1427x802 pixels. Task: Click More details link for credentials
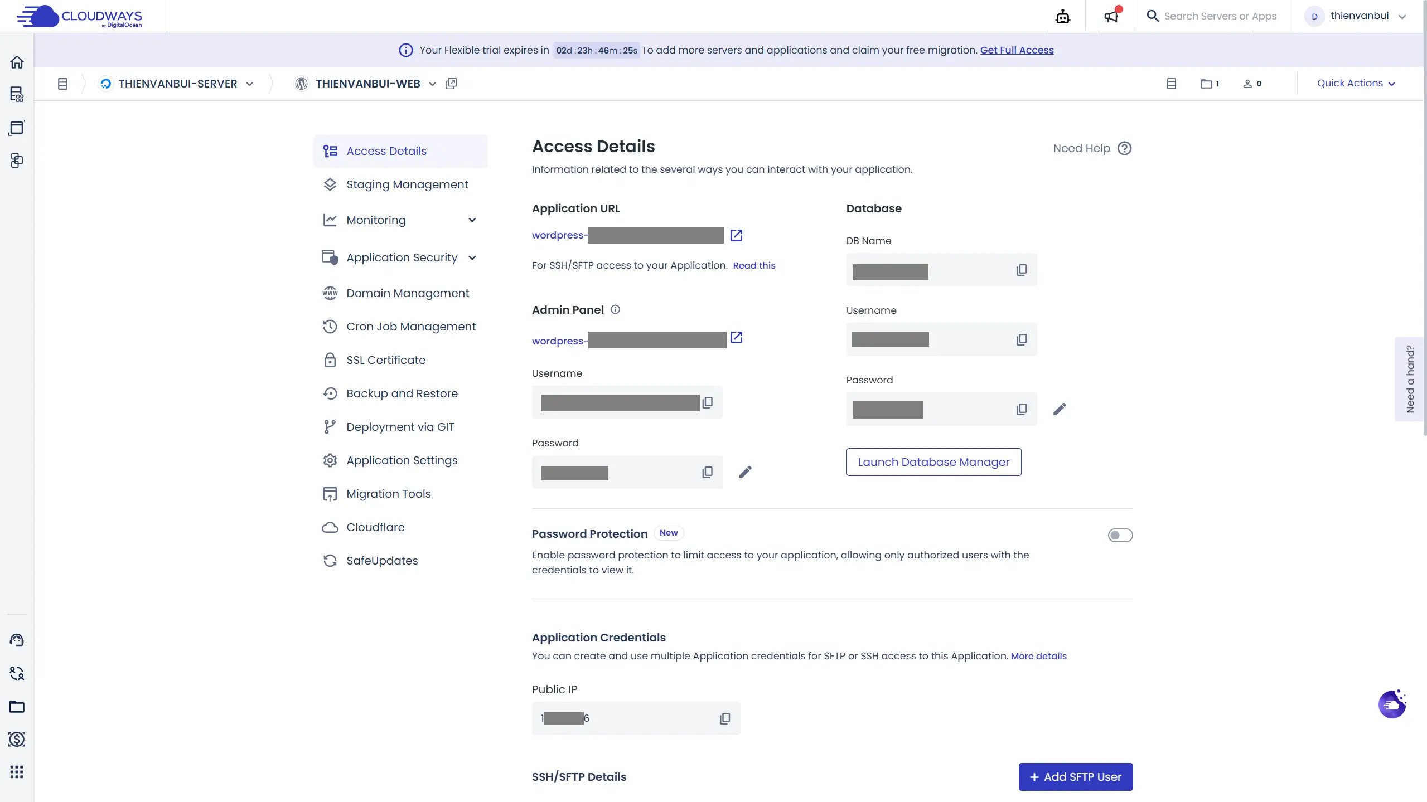coord(1038,656)
